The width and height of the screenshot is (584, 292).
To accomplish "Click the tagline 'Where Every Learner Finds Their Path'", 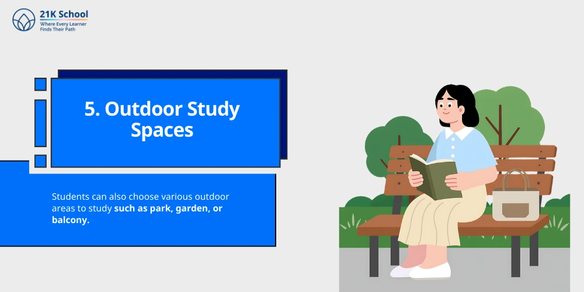I will (x=63, y=26).
